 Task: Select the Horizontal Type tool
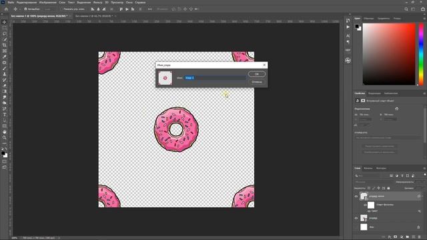coord(5,115)
